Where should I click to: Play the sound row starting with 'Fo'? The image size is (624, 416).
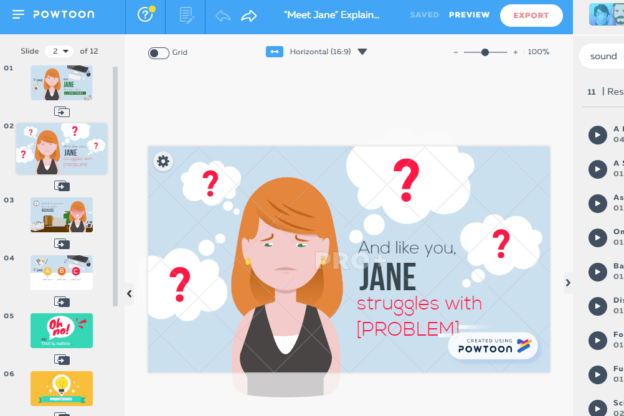click(x=597, y=341)
